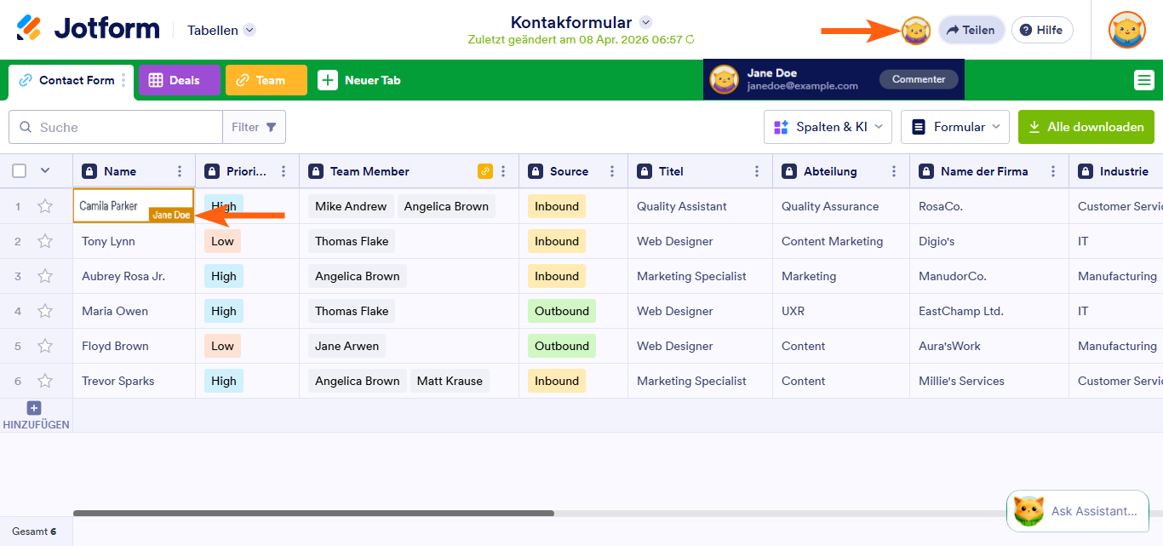Viewport: 1163px width, 546px height.
Task: Open Contact Form tab three-dot menu
Action: click(123, 80)
